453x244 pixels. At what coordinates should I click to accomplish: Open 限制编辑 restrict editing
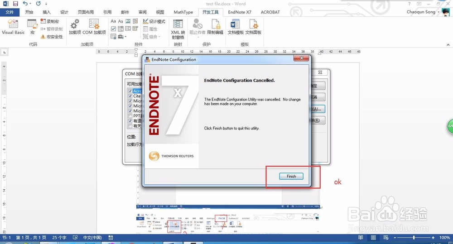pos(215,27)
